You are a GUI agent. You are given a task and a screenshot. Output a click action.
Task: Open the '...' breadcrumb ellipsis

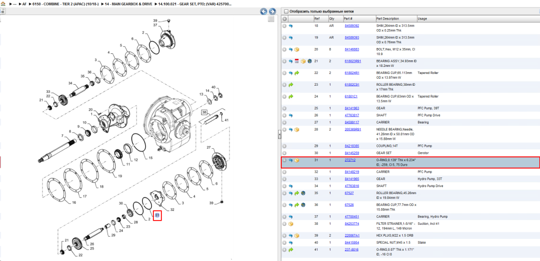click(x=15, y=4)
